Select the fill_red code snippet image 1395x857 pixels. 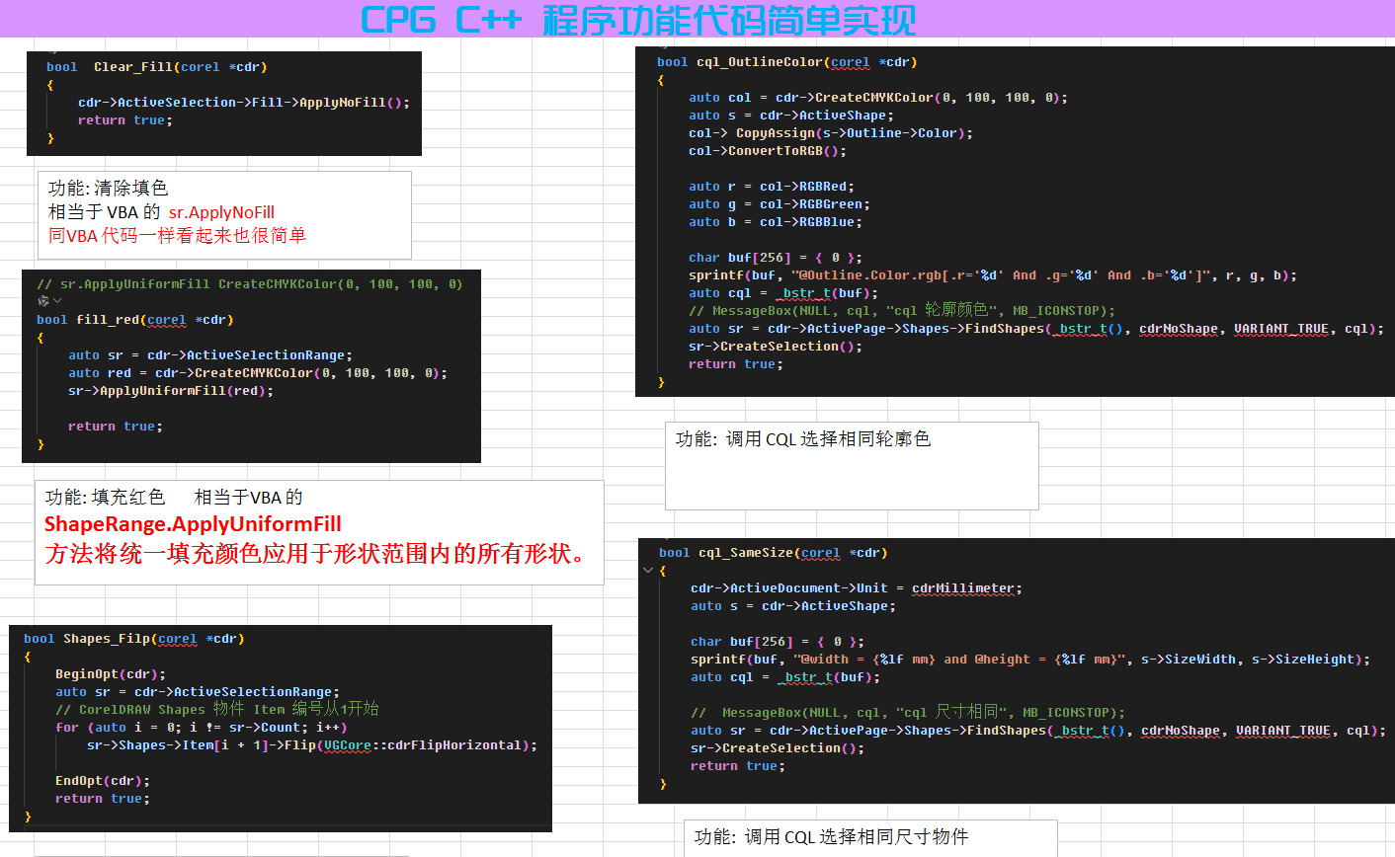(251, 366)
